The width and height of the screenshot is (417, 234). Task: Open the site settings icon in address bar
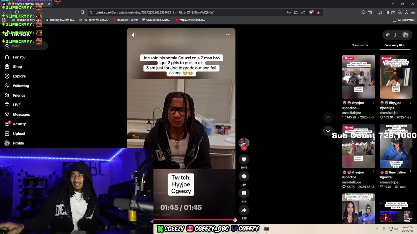point(91,12)
